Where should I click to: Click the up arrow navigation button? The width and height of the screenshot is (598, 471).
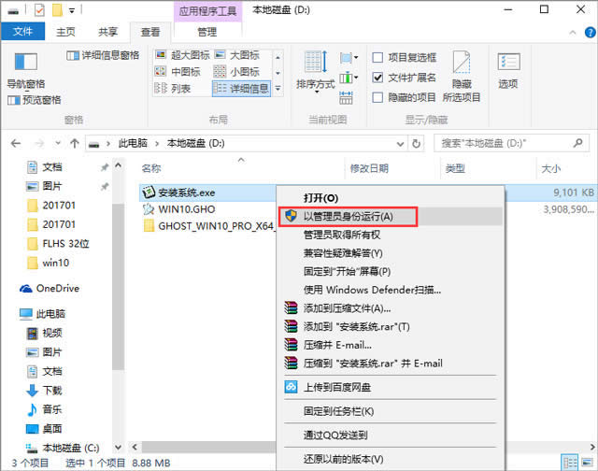74,143
